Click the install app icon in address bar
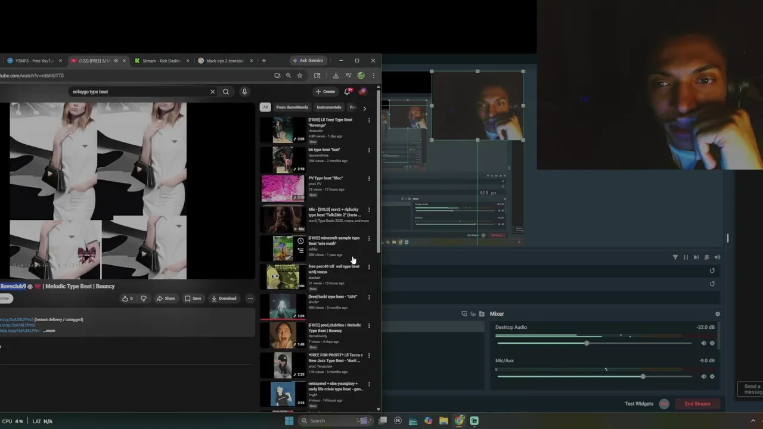The width and height of the screenshot is (763, 429). point(277,76)
